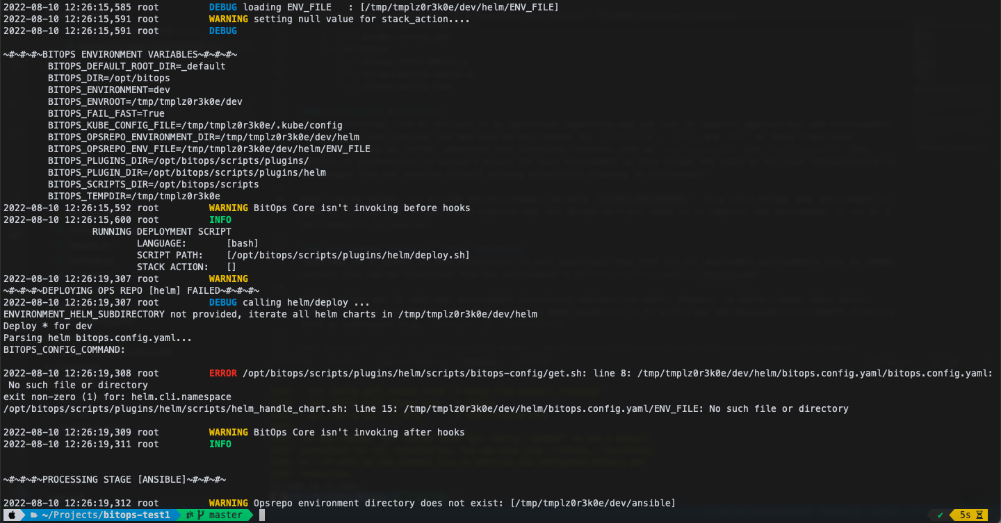Image resolution: width=1001 pixels, height=523 pixels.
Task: Click the SCRIPT PATH deploy.sh value
Action: [348, 255]
